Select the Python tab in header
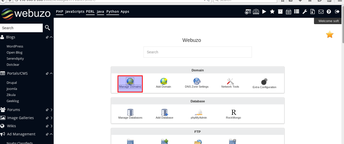344x144 pixels. point(112,11)
